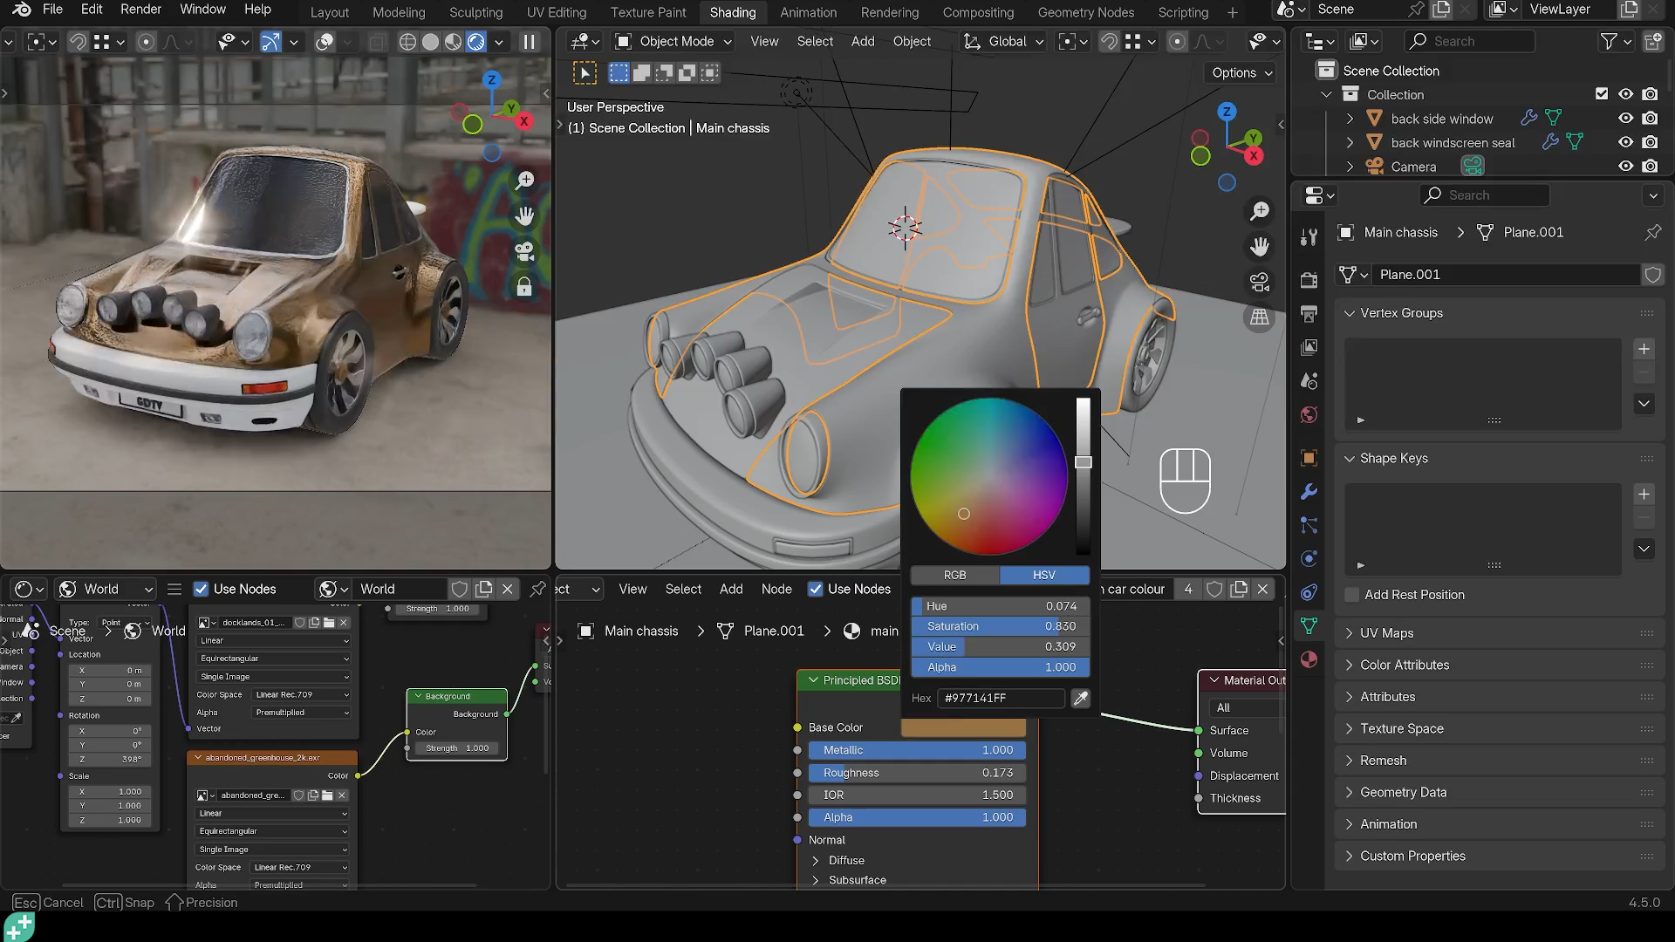Viewport: 1675px width, 942px height.
Task: Switch color picker to RGB mode
Action: 954,575
